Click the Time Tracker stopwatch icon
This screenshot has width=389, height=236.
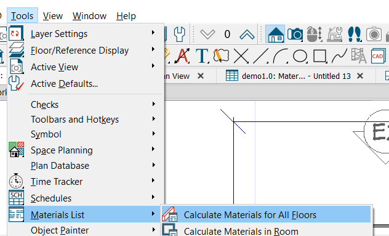(x=16, y=181)
